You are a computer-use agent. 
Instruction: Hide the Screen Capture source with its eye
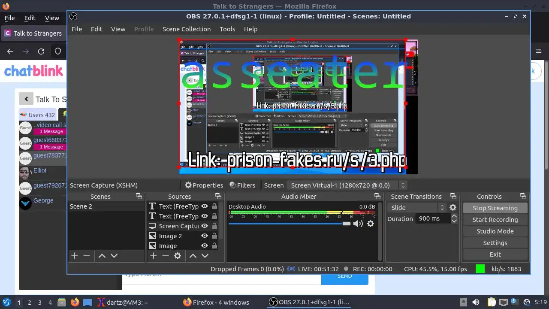point(205,226)
